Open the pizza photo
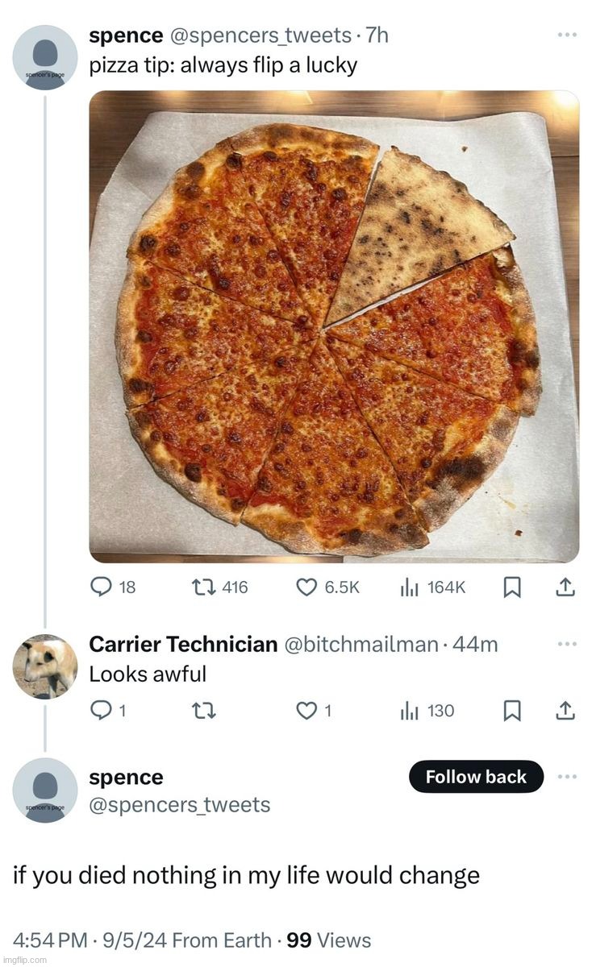 tap(334, 326)
